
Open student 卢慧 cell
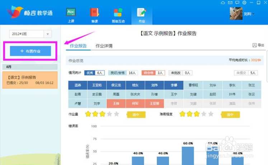(78, 103)
